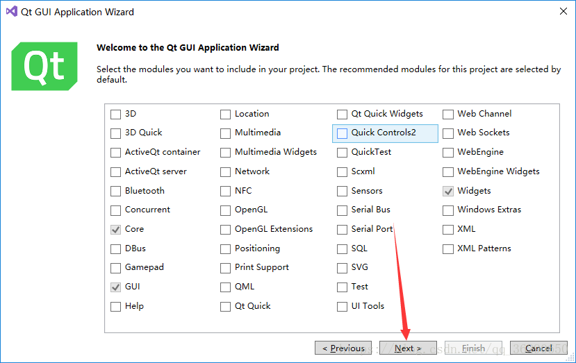Check the ActiveQt server option
This screenshot has height=363, width=576.
coord(116,171)
